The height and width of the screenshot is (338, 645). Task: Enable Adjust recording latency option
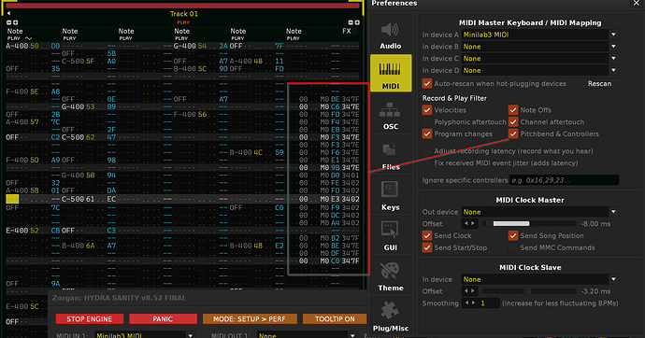click(x=427, y=151)
